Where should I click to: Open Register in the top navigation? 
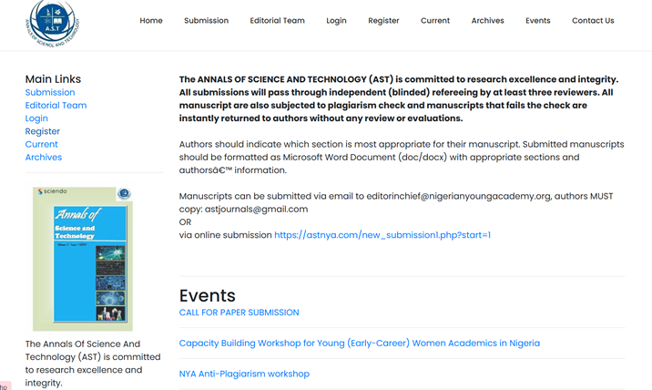383,20
